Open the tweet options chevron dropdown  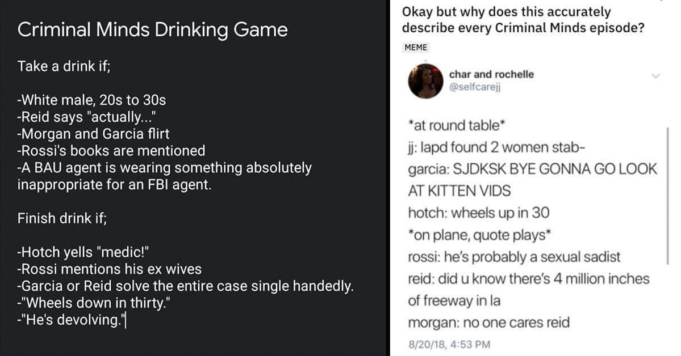pyautogui.click(x=655, y=76)
